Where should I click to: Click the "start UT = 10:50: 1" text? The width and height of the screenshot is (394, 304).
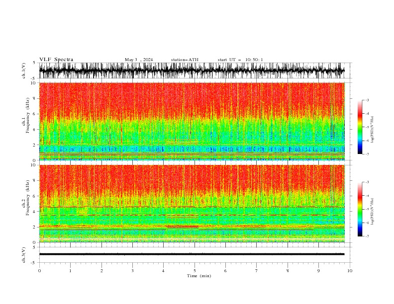click(x=240, y=60)
